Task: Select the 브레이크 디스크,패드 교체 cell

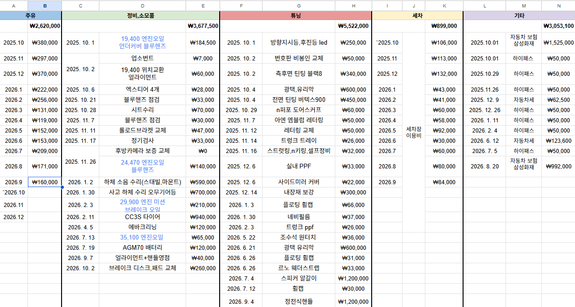Action: [142, 268]
